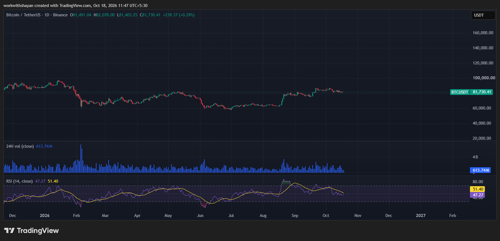
Task: Click the Sep label on time axis
Action: 294,216
